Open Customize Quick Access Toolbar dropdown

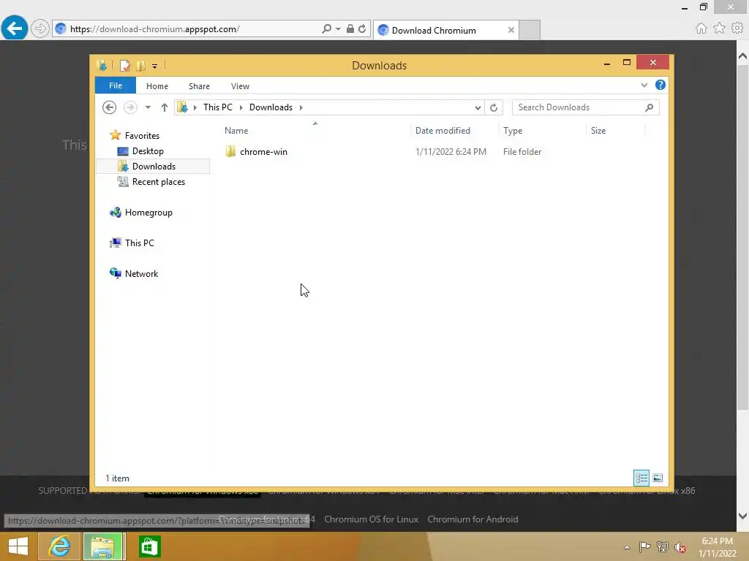pos(155,66)
